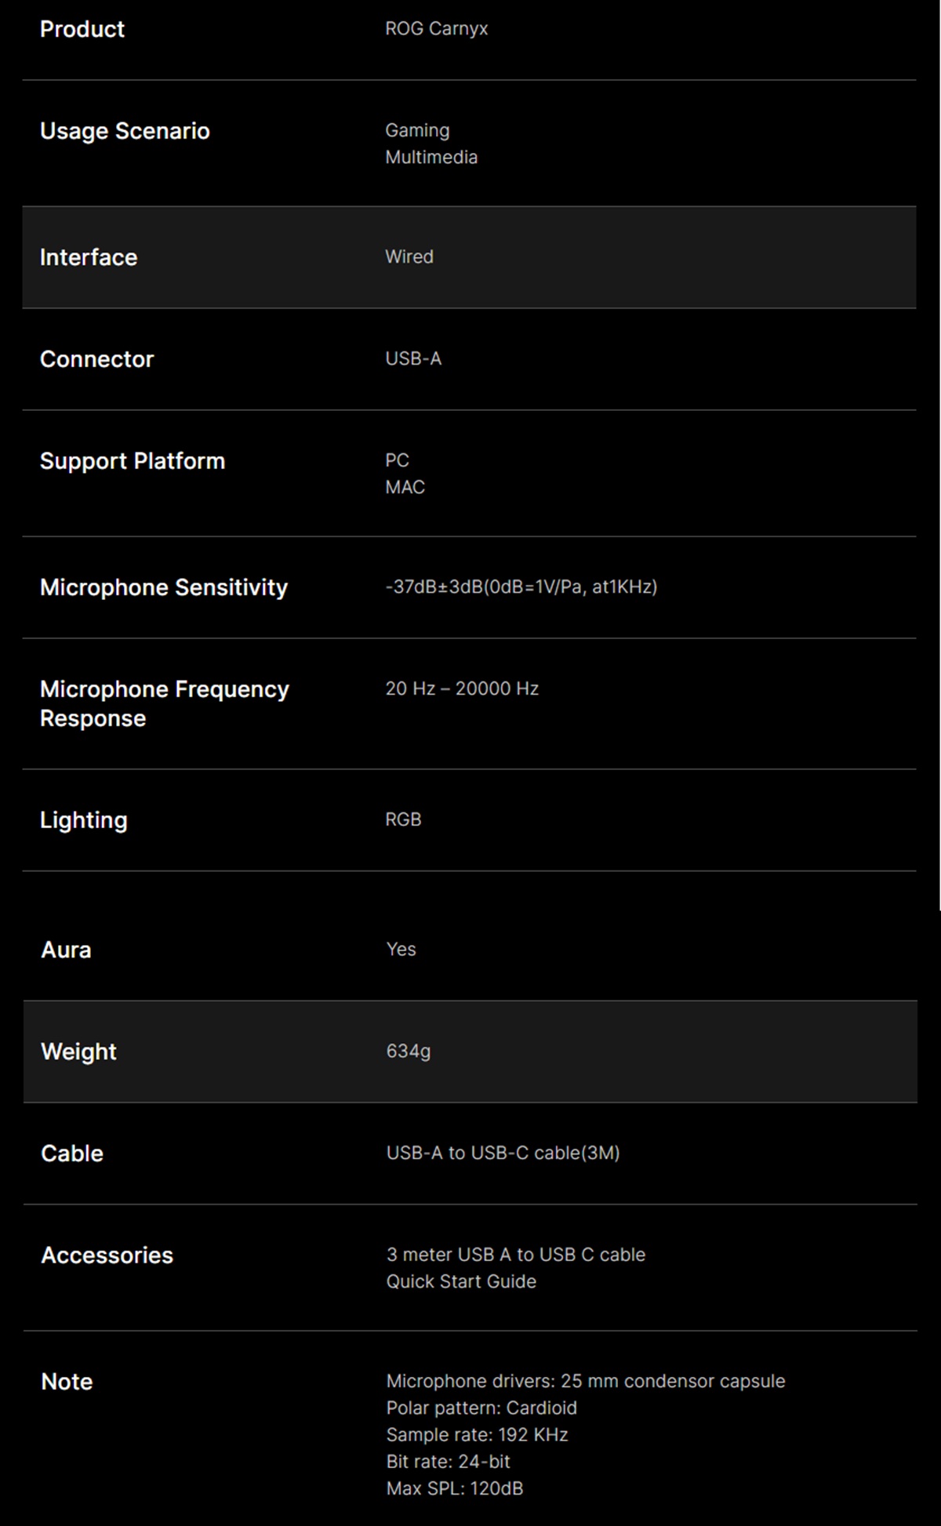Screen dimensions: 941x1526
Task: Click the 'MAC' platform value
Action: tap(405, 487)
